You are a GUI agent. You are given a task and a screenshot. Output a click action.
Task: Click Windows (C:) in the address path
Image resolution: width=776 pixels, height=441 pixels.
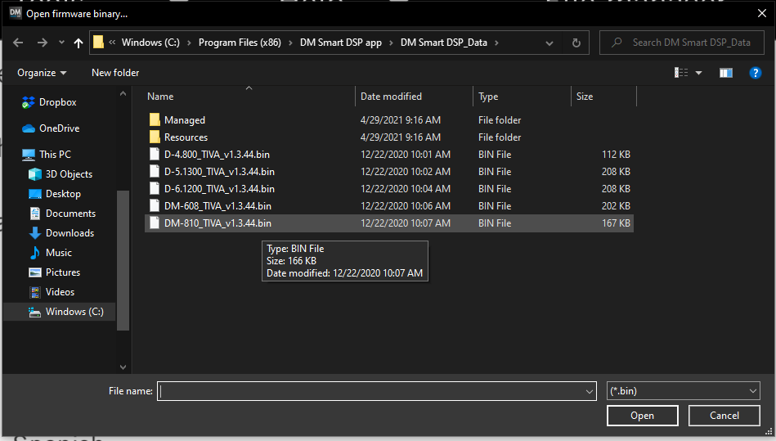151,43
